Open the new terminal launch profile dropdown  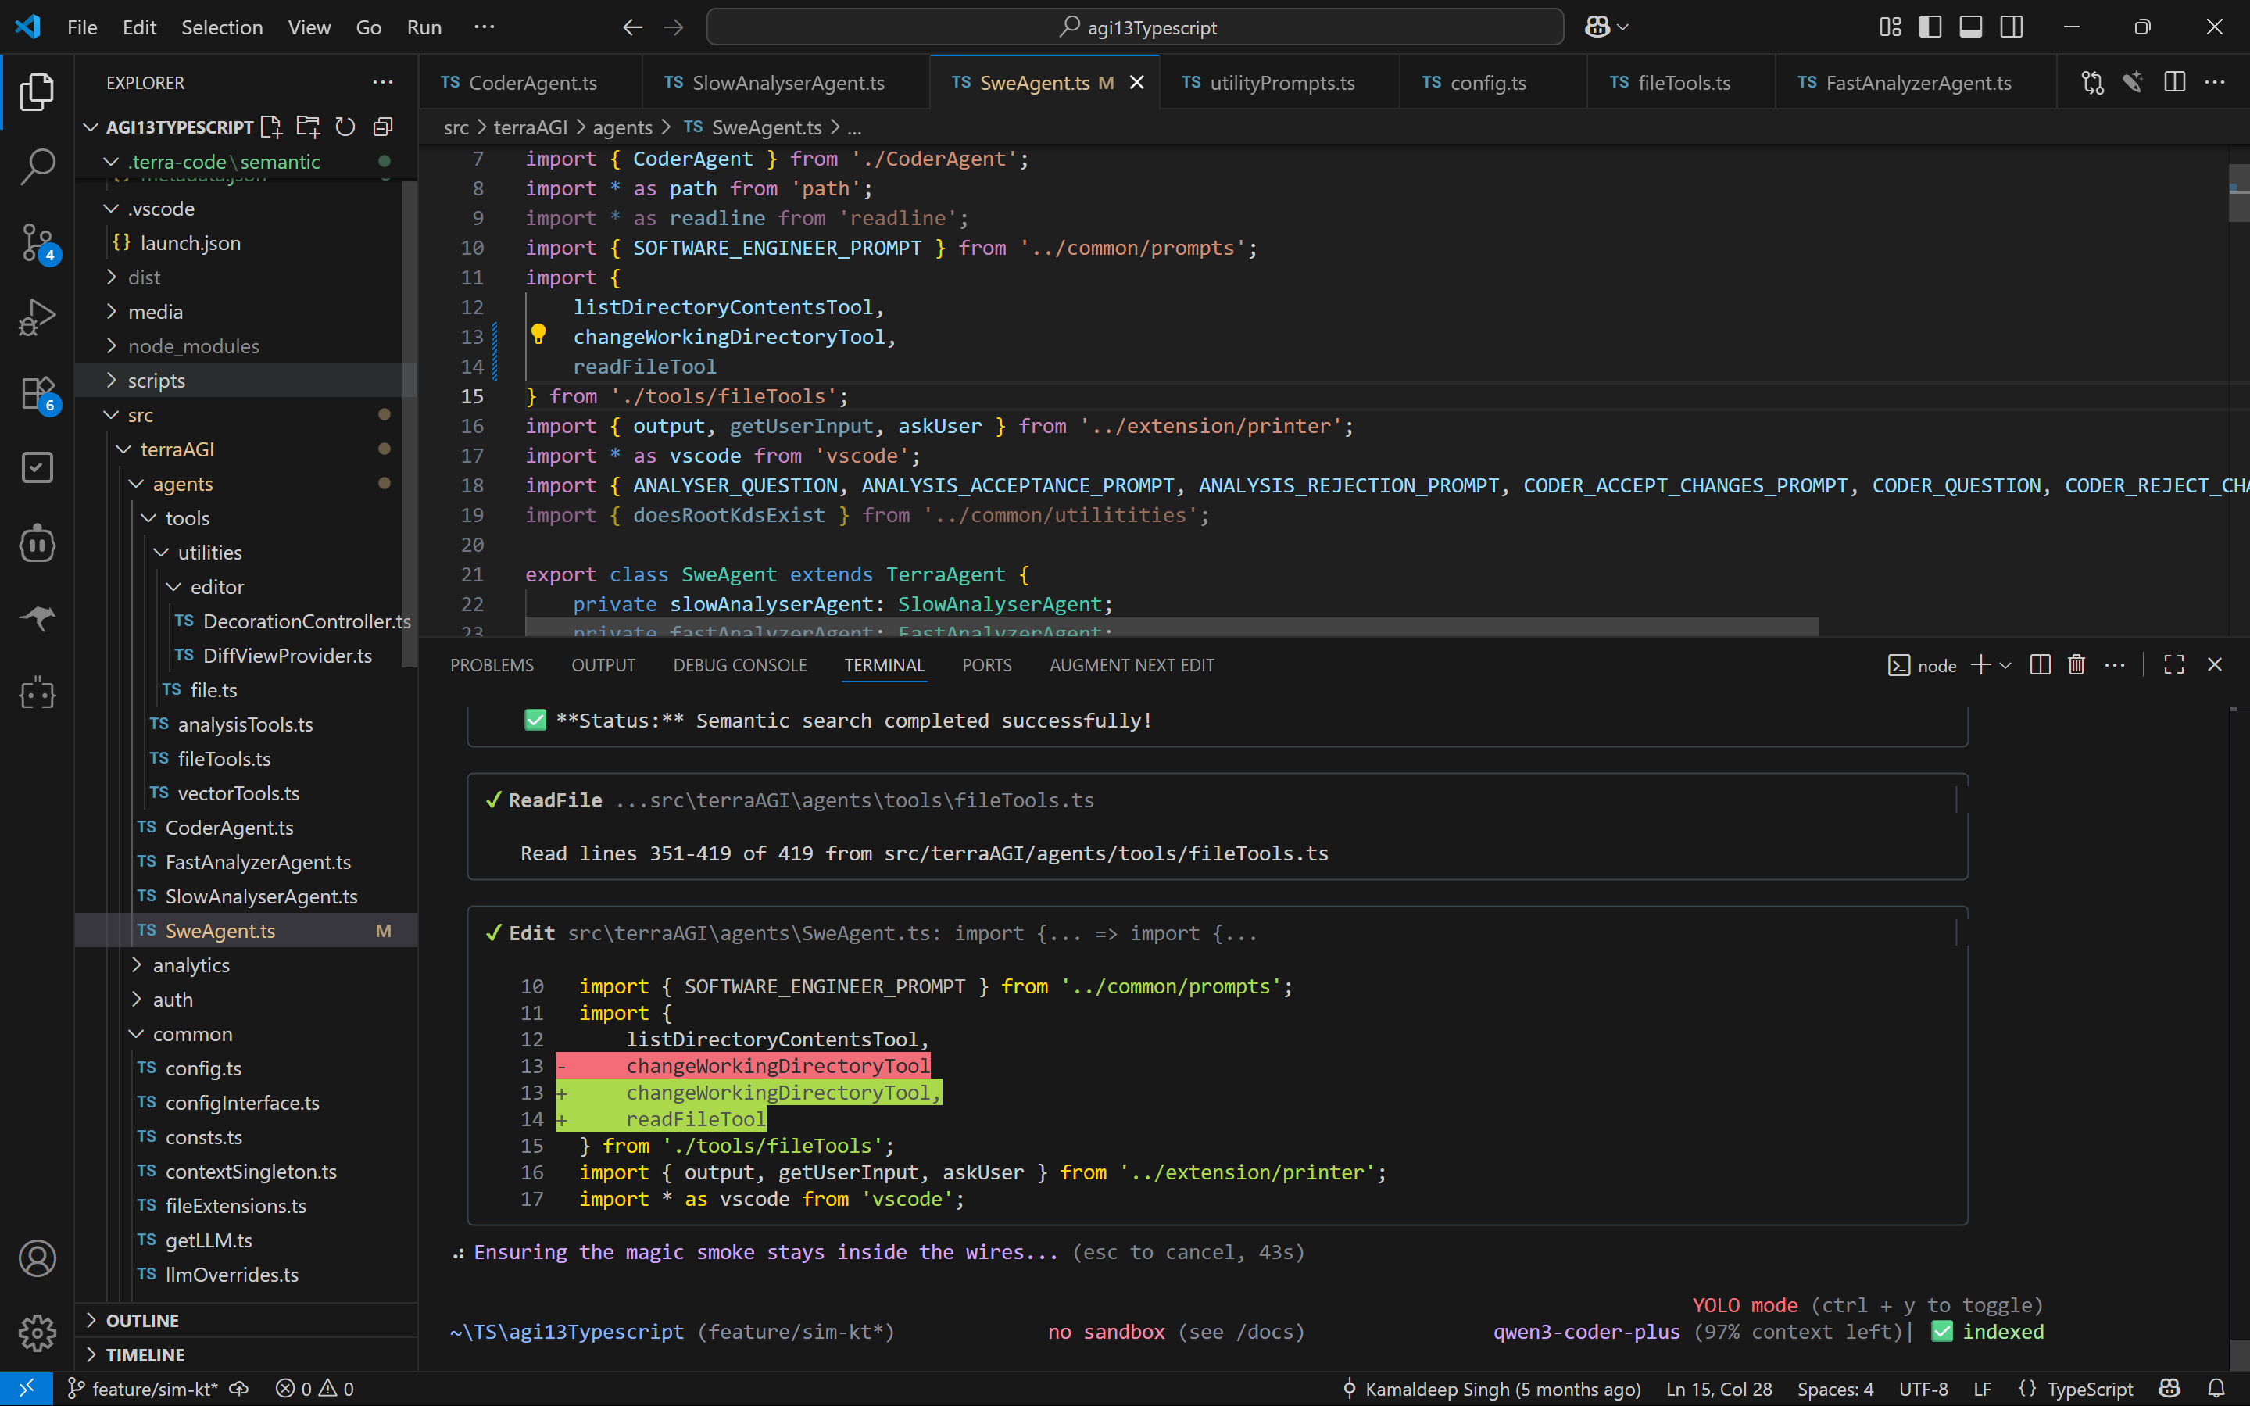coord(2005,665)
